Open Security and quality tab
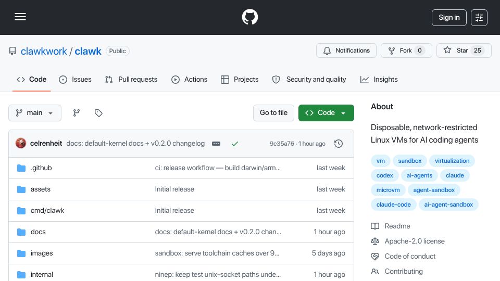The width and height of the screenshot is (500, 281). click(x=309, y=79)
